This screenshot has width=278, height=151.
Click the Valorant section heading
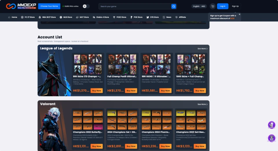coord(48,104)
